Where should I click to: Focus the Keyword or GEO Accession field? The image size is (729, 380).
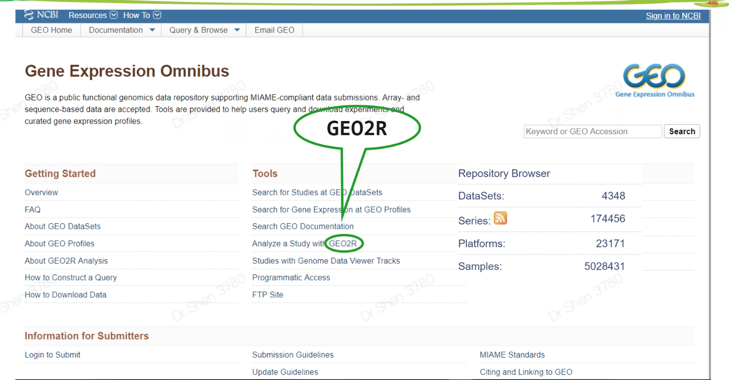[x=593, y=131]
